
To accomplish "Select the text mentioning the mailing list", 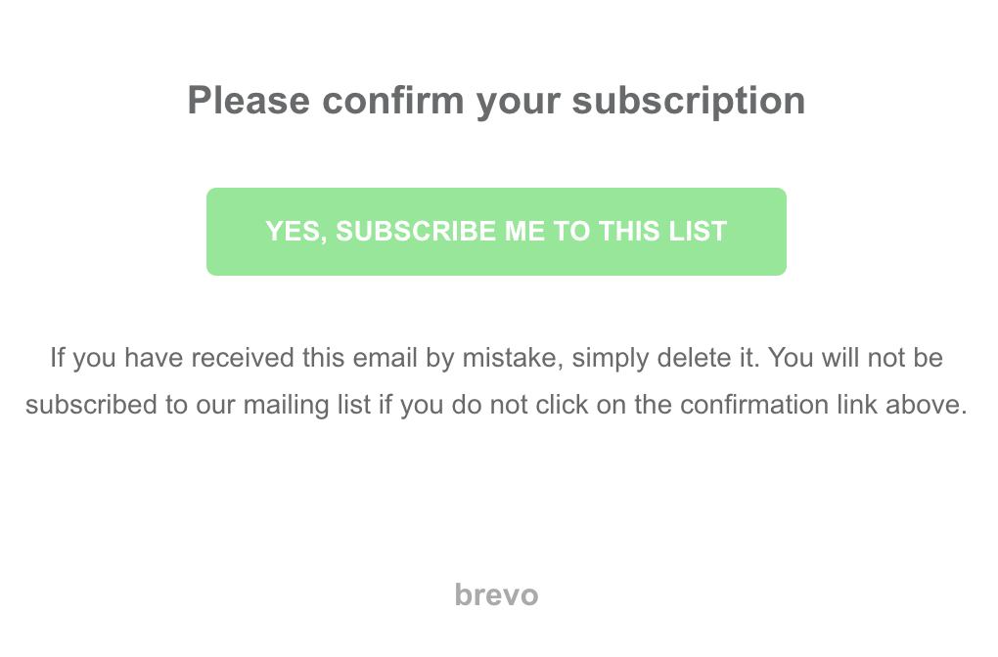I will (496, 404).
